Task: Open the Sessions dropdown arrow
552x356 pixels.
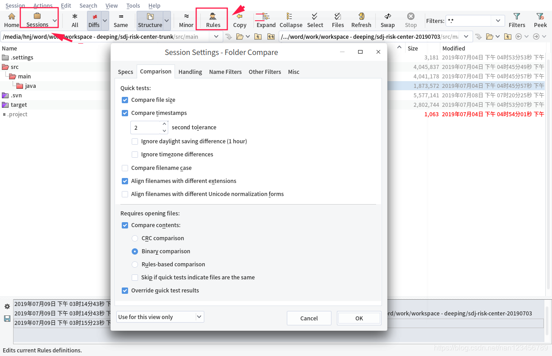Action: 55,20
